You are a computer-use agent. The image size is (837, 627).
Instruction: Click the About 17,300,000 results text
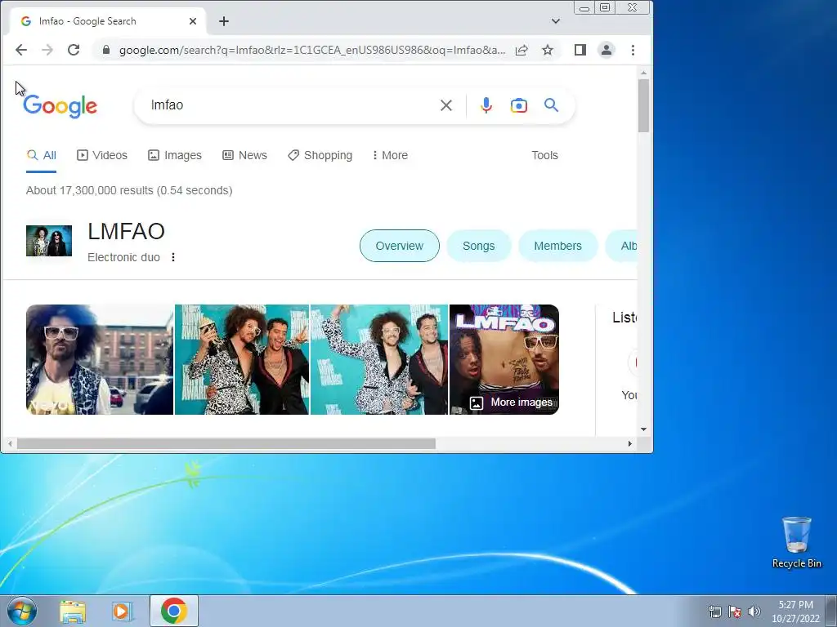(129, 190)
